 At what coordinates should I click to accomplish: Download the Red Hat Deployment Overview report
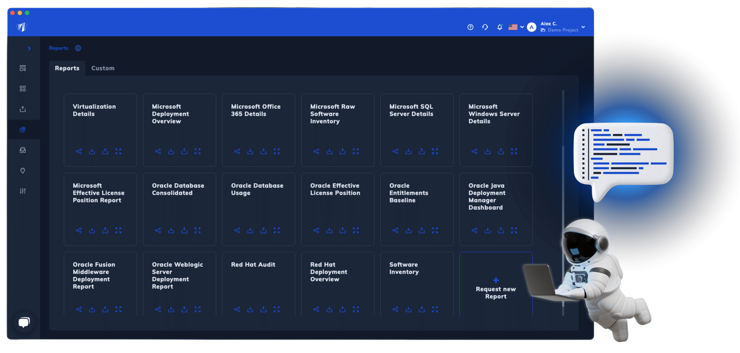329,309
